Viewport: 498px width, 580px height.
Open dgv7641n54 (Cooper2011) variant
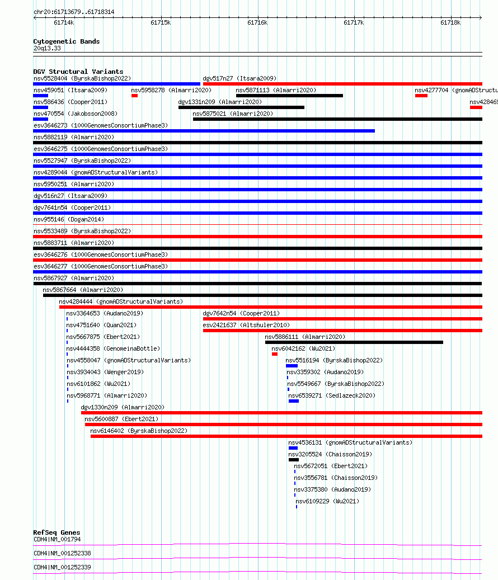pos(72,208)
